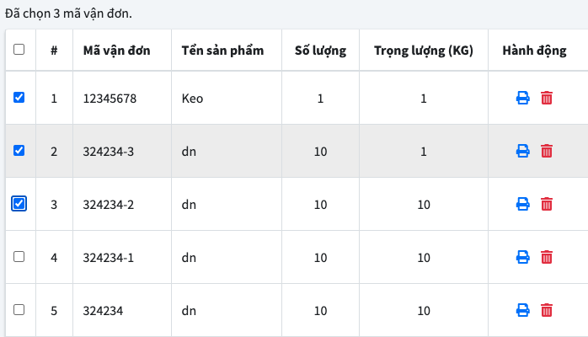
Task: Uncheck row 3 checkbox for 324234-2
Action: point(19,203)
